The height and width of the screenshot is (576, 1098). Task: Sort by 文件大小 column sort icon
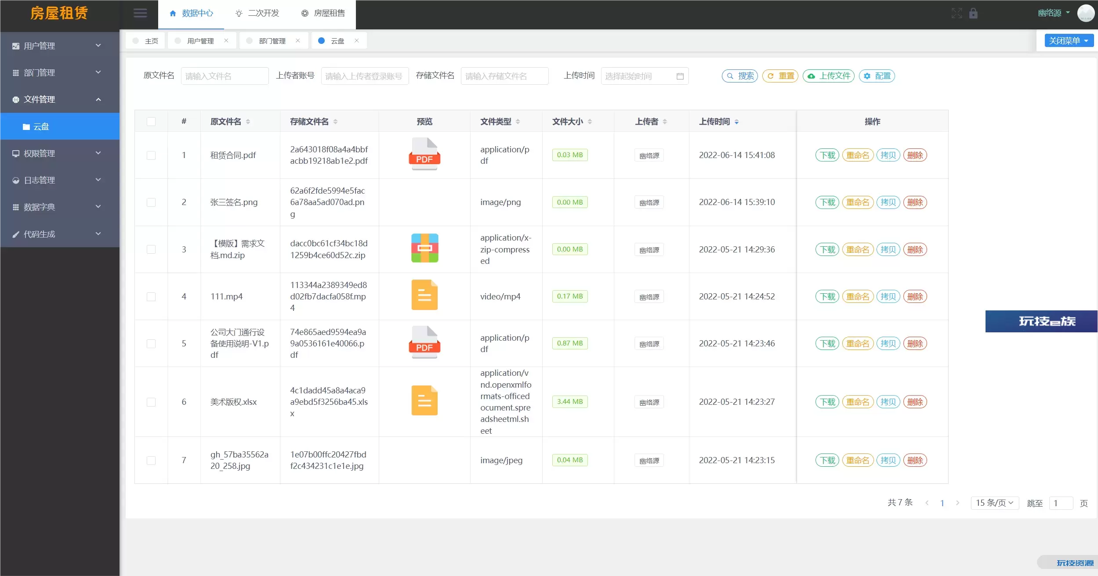590,122
